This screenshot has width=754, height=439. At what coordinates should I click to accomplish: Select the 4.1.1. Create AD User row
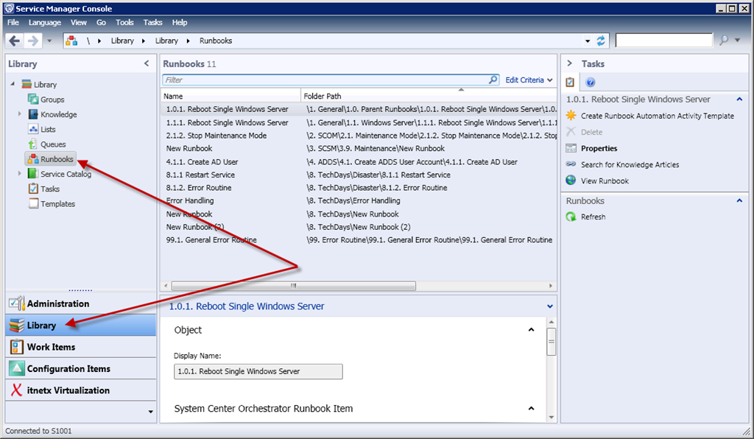(x=202, y=162)
